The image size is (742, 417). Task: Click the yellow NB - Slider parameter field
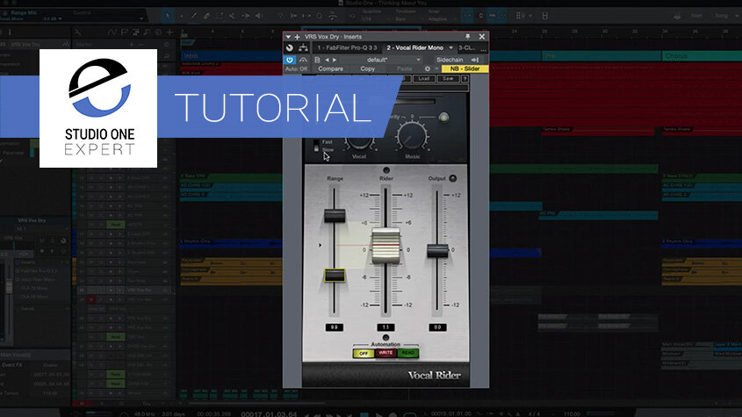(465, 69)
